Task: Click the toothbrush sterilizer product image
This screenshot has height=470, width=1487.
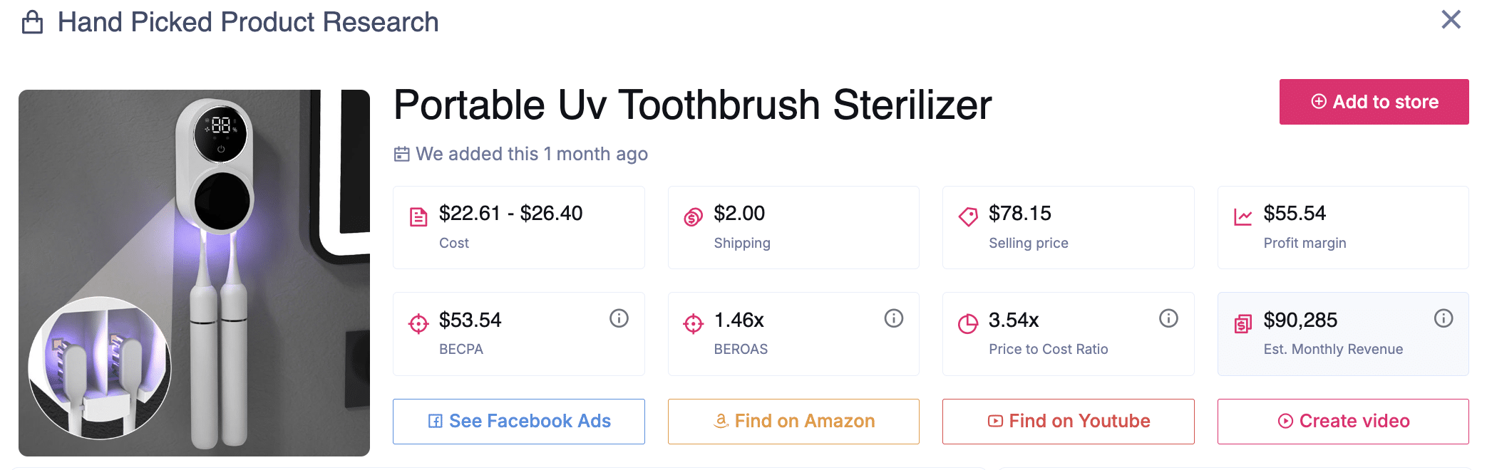Action: coord(194,273)
